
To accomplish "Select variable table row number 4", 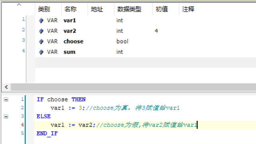I will click(24, 51).
